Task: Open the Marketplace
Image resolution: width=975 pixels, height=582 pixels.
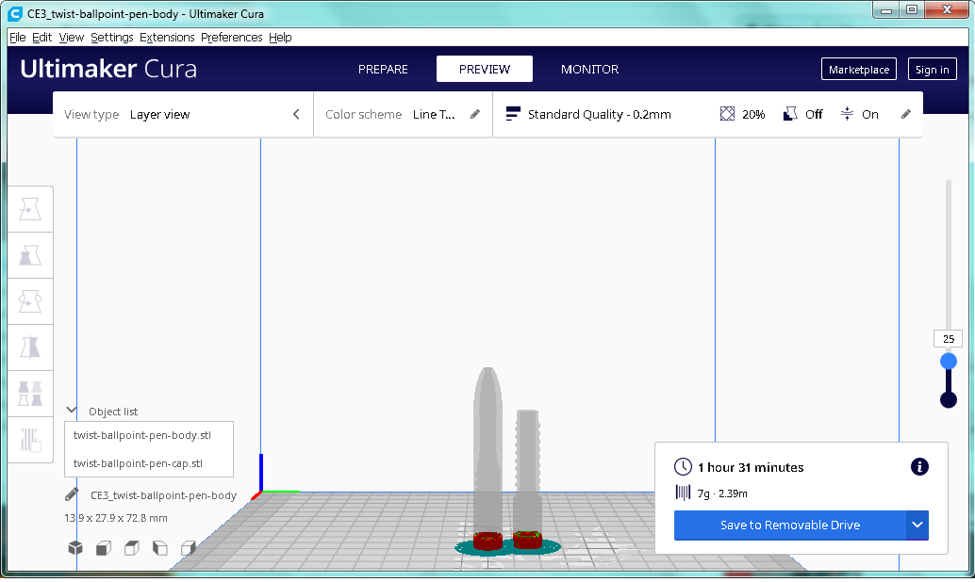Action: (x=859, y=69)
